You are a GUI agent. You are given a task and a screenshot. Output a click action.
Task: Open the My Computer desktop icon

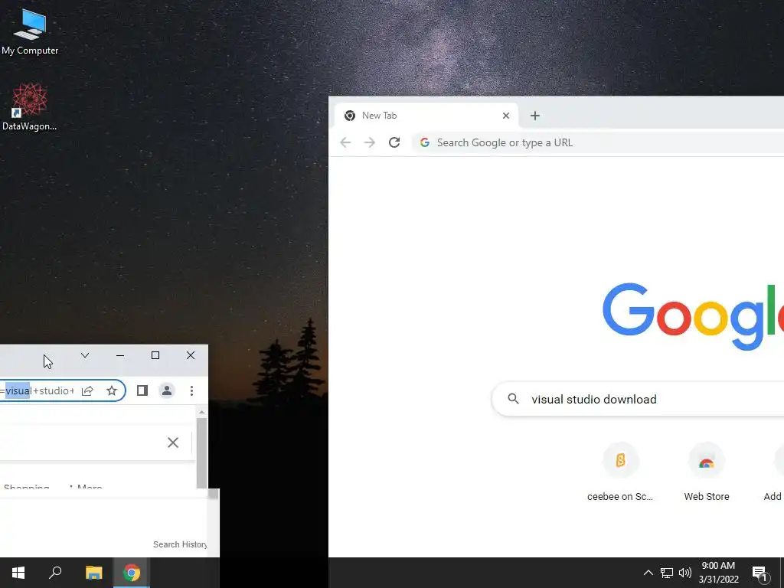[30, 31]
